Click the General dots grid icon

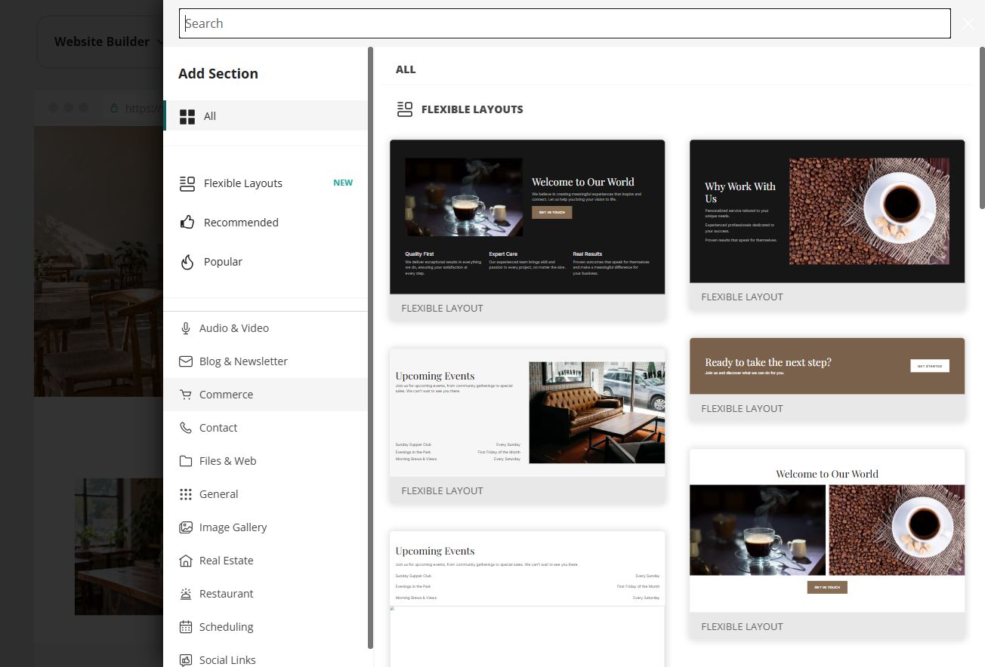185,494
